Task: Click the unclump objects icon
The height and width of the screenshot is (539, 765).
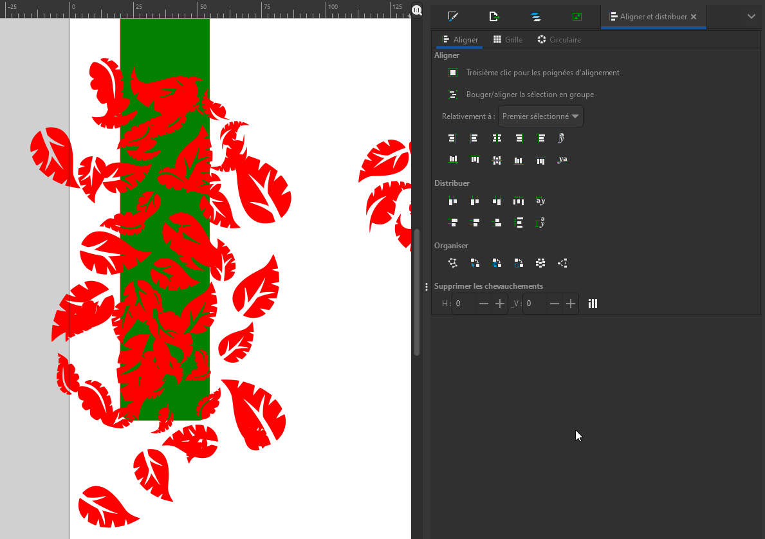Action: (562, 263)
